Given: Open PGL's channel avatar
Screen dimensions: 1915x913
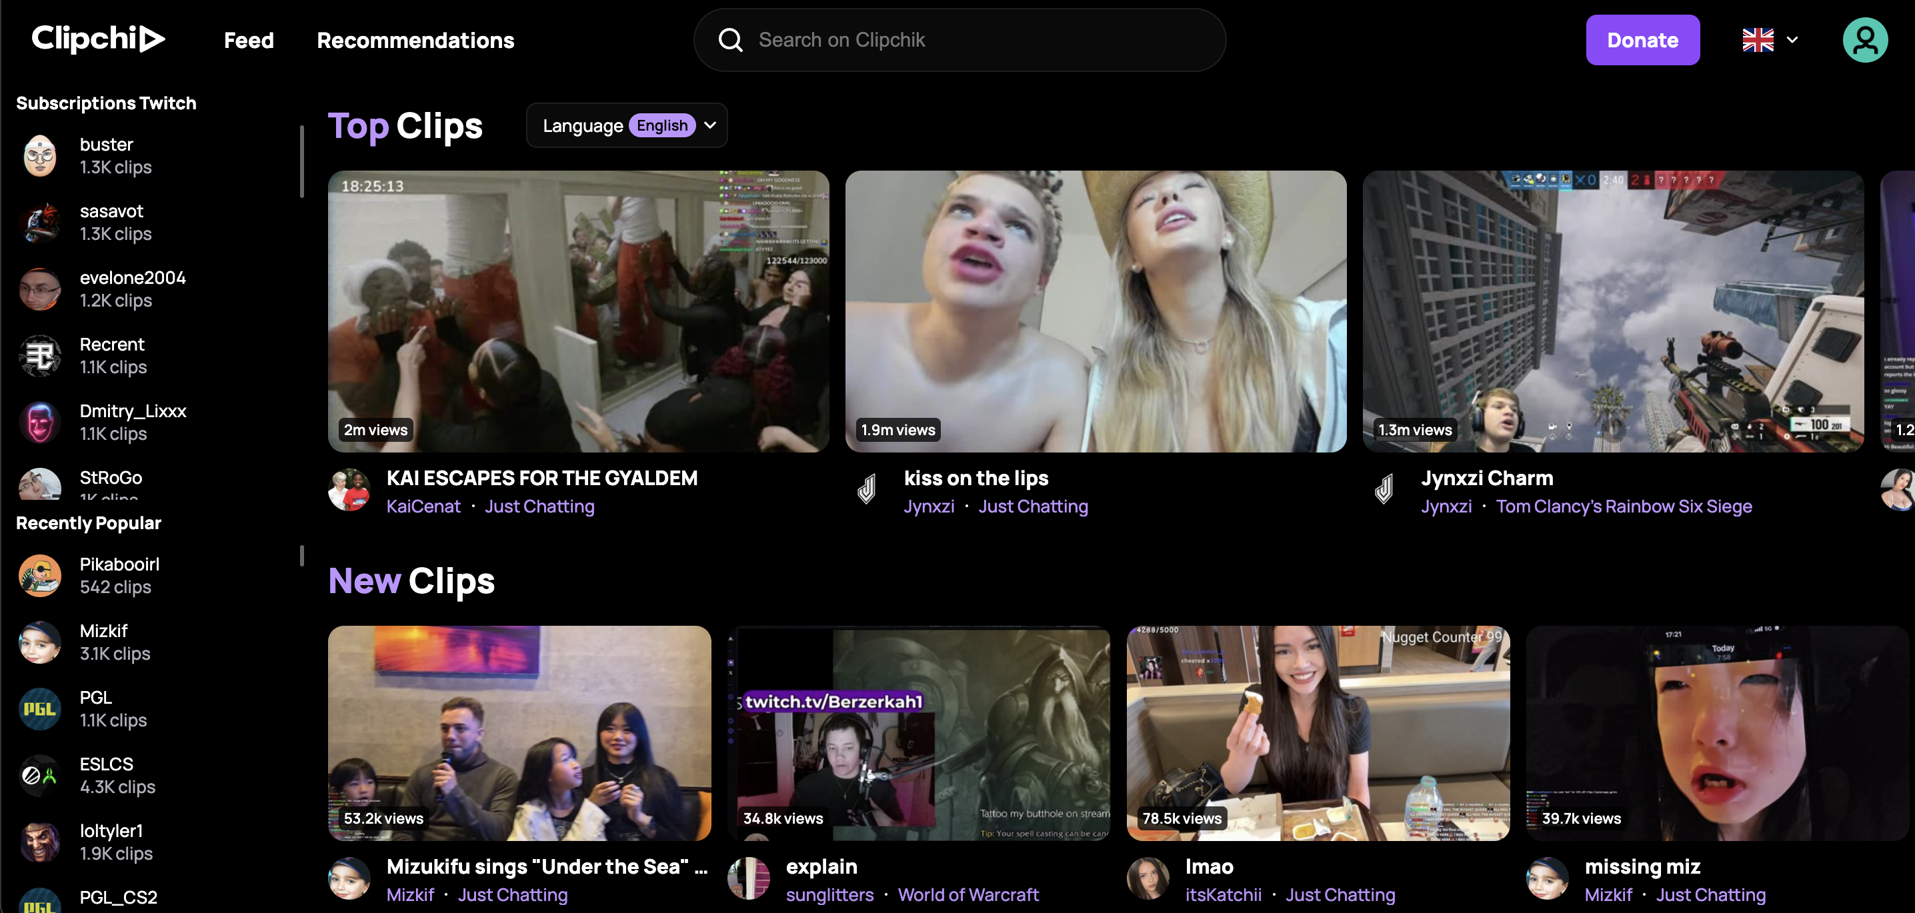Looking at the screenshot, I should (x=39, y=708).
